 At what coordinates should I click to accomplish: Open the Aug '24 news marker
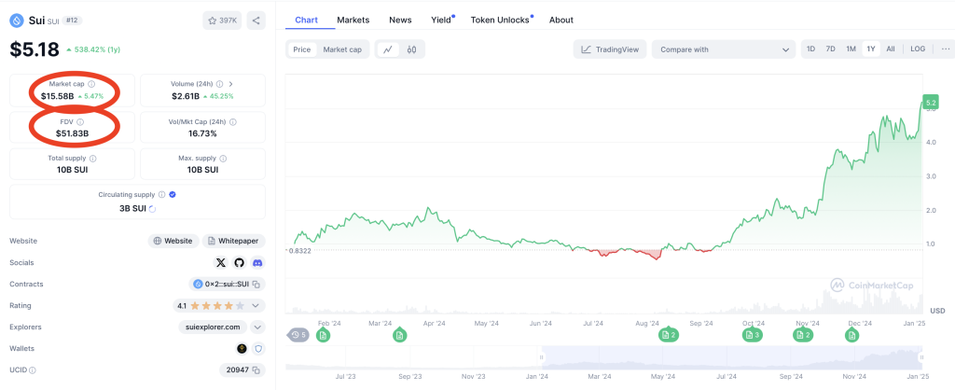[668, 335]
